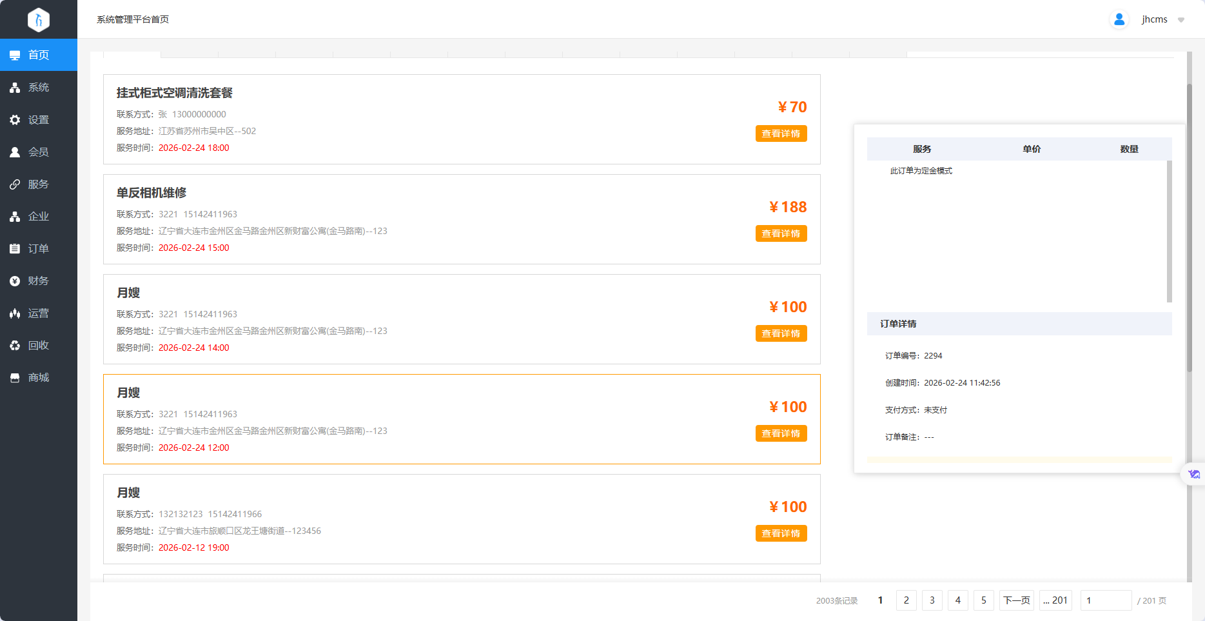Click the service link icon

(15, 184)
